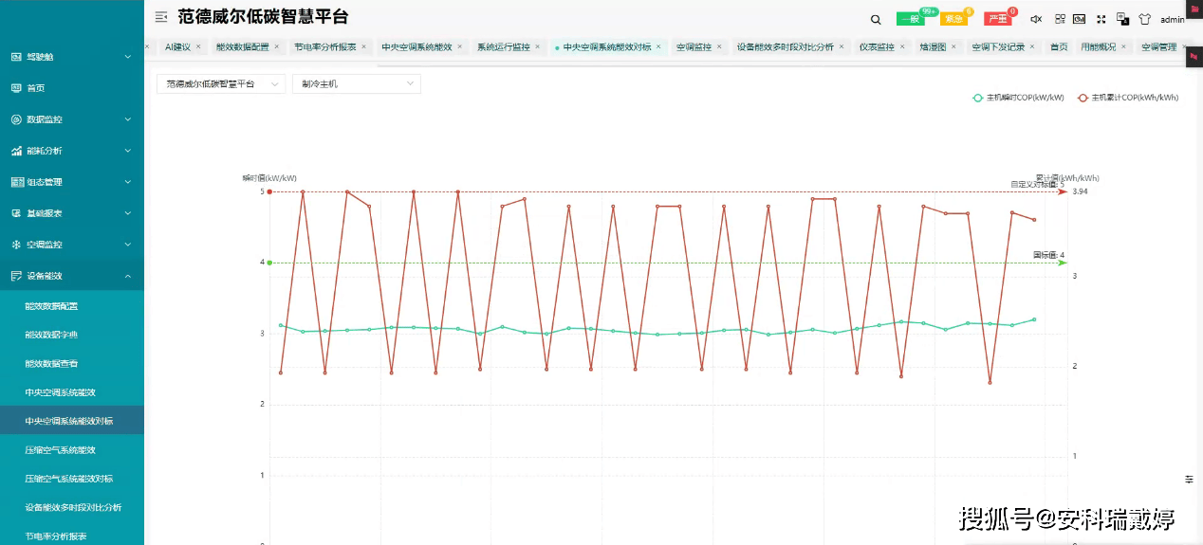
Task: Close the 用能概况 tab
Action: tap(1124, 46)
